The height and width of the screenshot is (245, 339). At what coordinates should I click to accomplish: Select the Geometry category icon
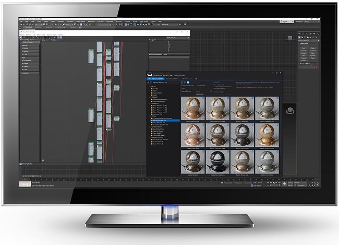pos(299,37)
